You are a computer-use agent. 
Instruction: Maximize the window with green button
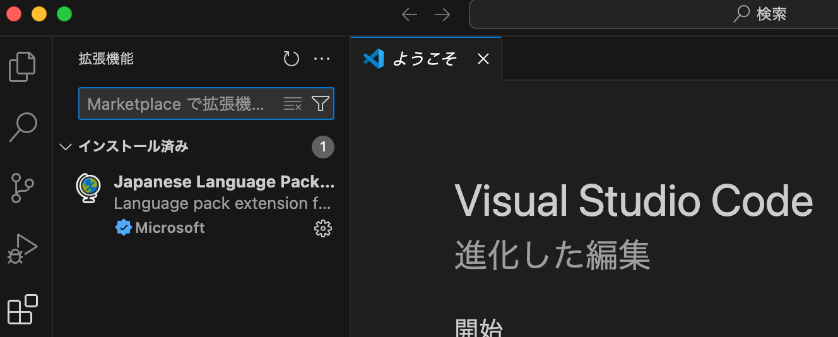click(64, 14)
